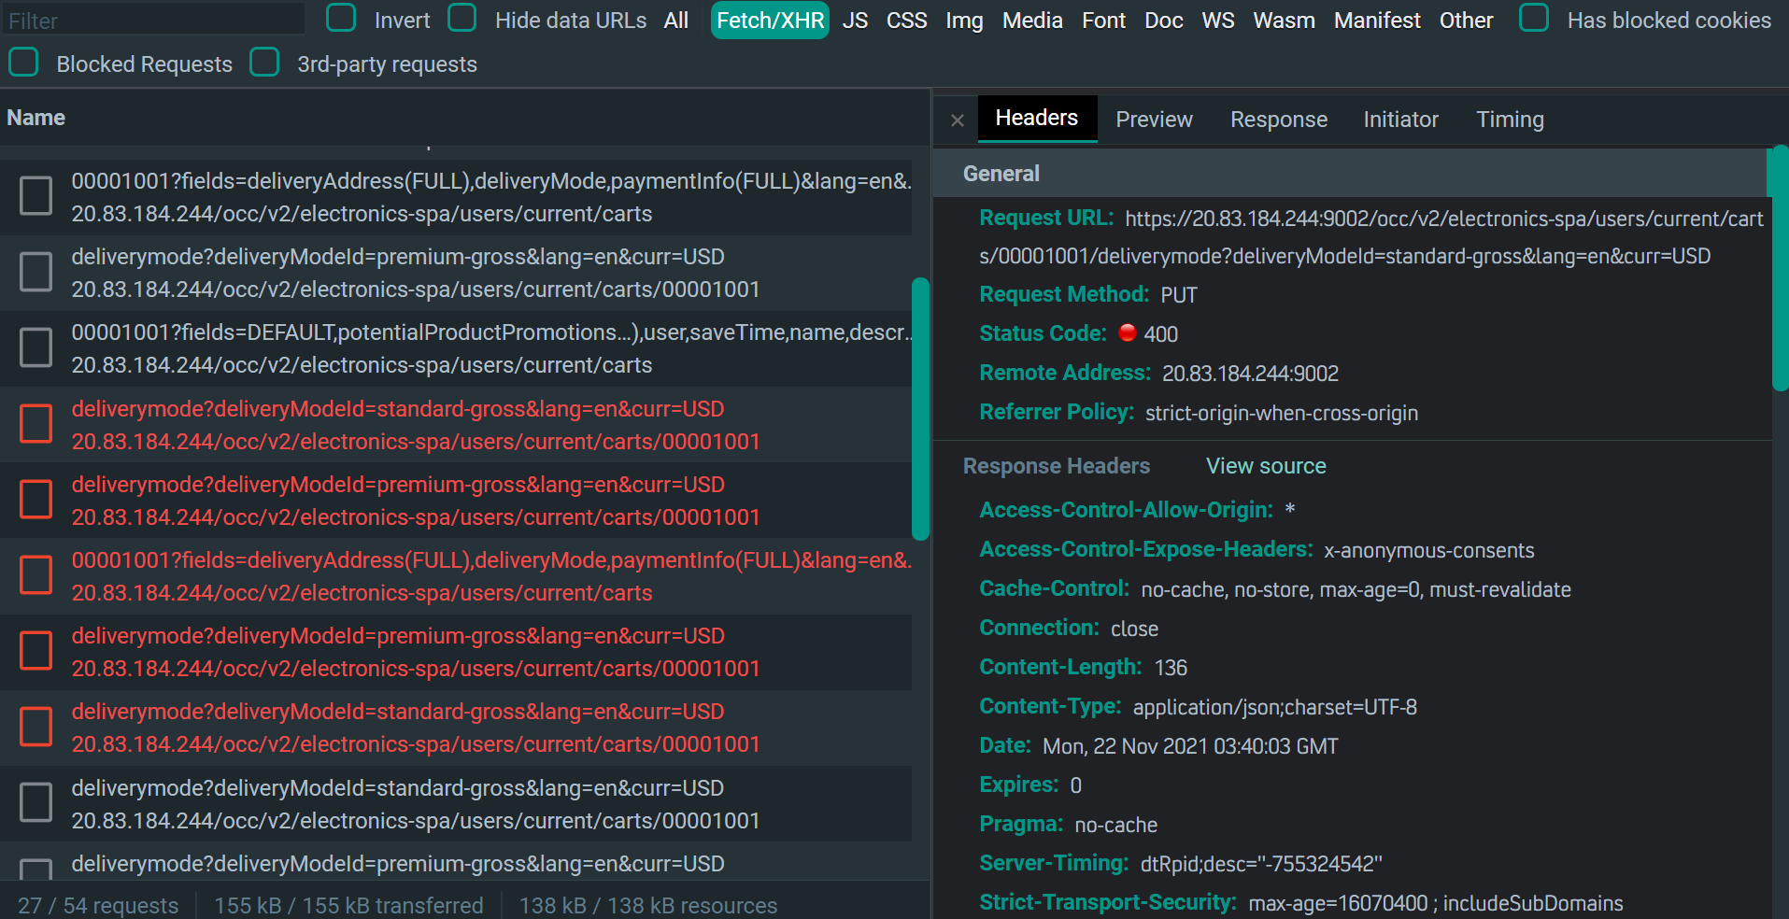Open the Timing tab
1789x919 pixels.
point(1509,119)
